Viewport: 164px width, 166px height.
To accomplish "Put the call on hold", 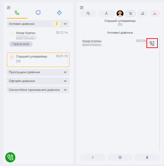I will tap(120, 157).
